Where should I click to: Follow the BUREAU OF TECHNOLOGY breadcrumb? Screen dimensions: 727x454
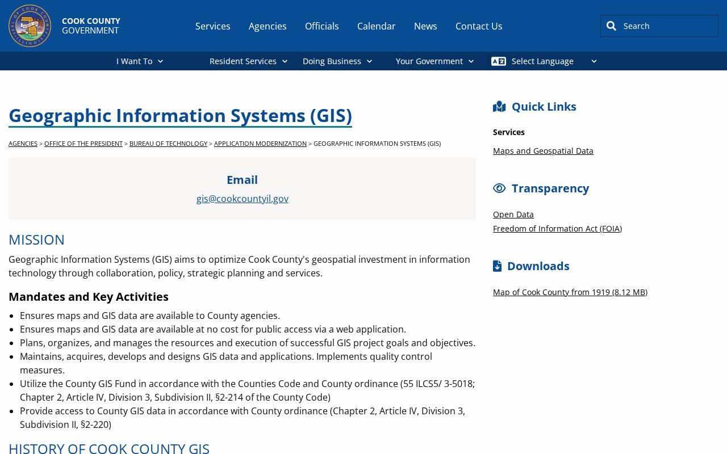(168, 144)
